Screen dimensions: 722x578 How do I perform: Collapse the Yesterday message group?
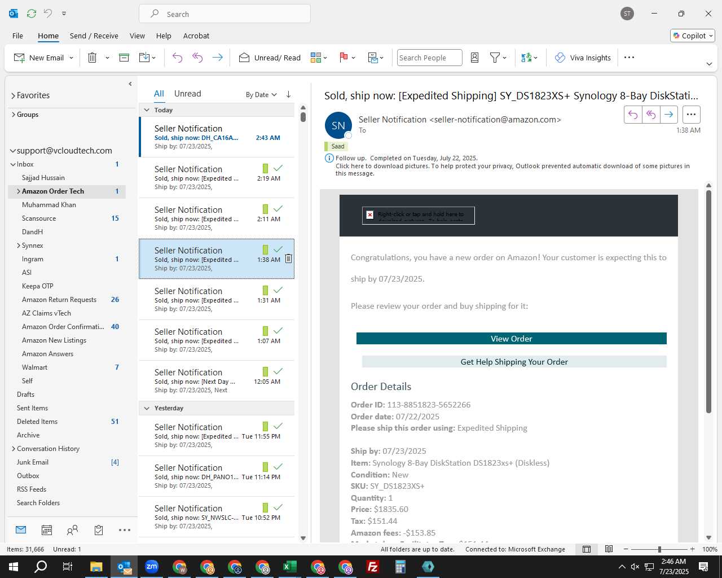[147, 408]
